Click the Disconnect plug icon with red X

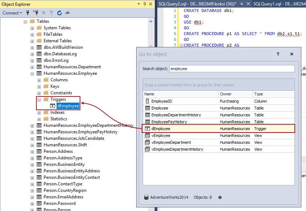coord(35,13)
